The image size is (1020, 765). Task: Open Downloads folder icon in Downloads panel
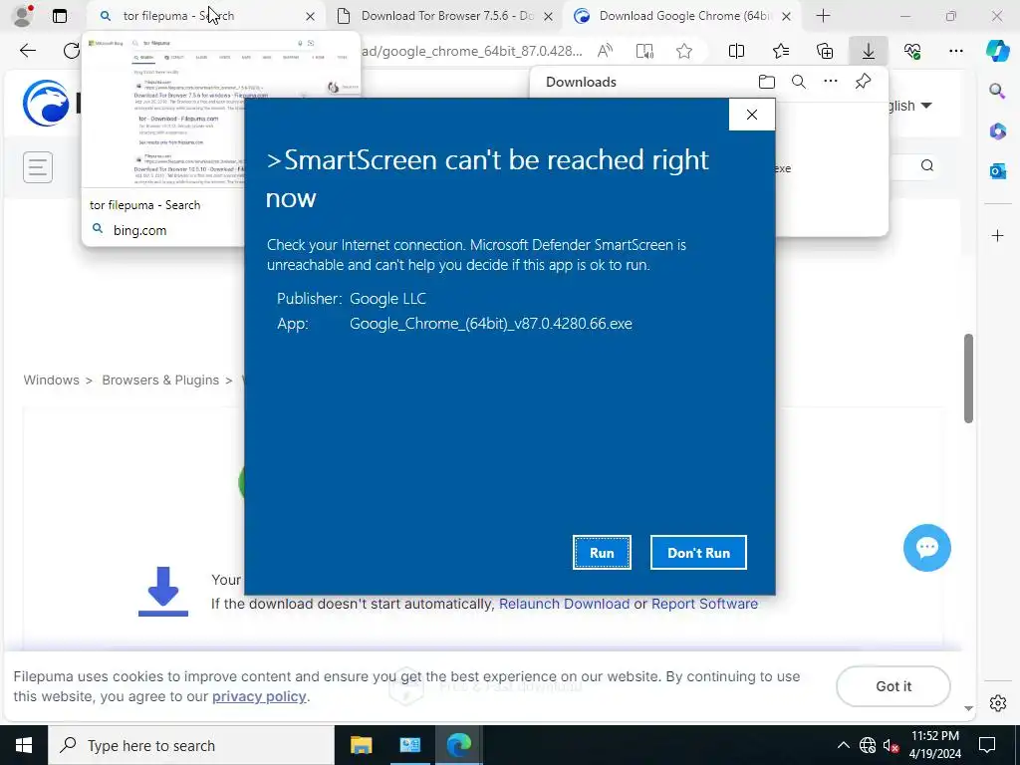[x=767, y=82]
